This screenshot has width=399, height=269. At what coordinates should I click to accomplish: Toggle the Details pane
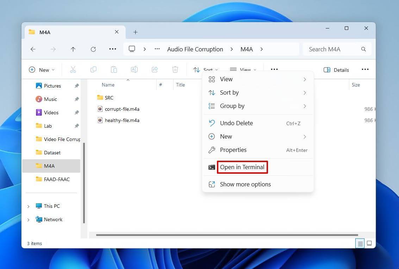(336, 70)
